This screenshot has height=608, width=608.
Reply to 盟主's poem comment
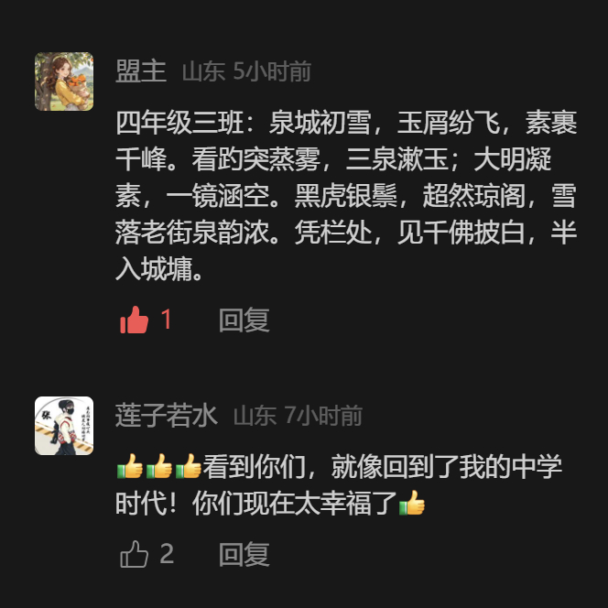pos(244,320)
